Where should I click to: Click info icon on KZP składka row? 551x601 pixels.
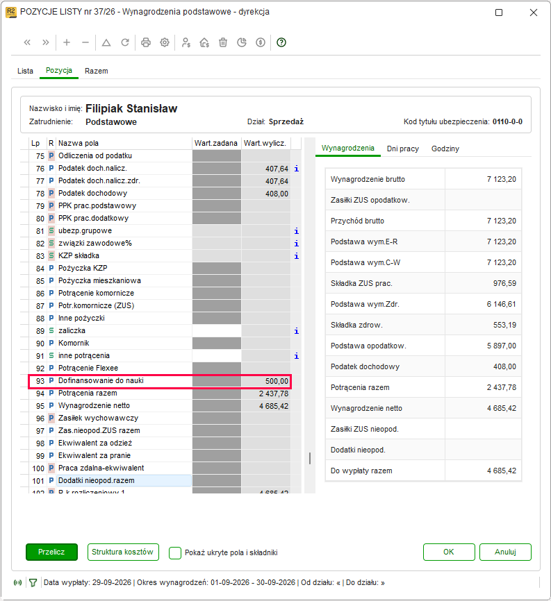296,256
